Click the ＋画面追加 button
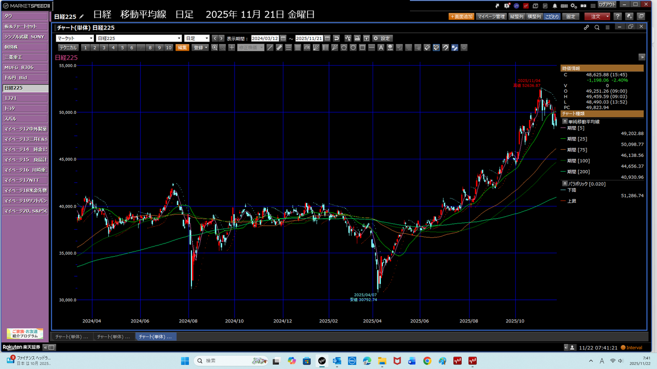 click(460, 16)
